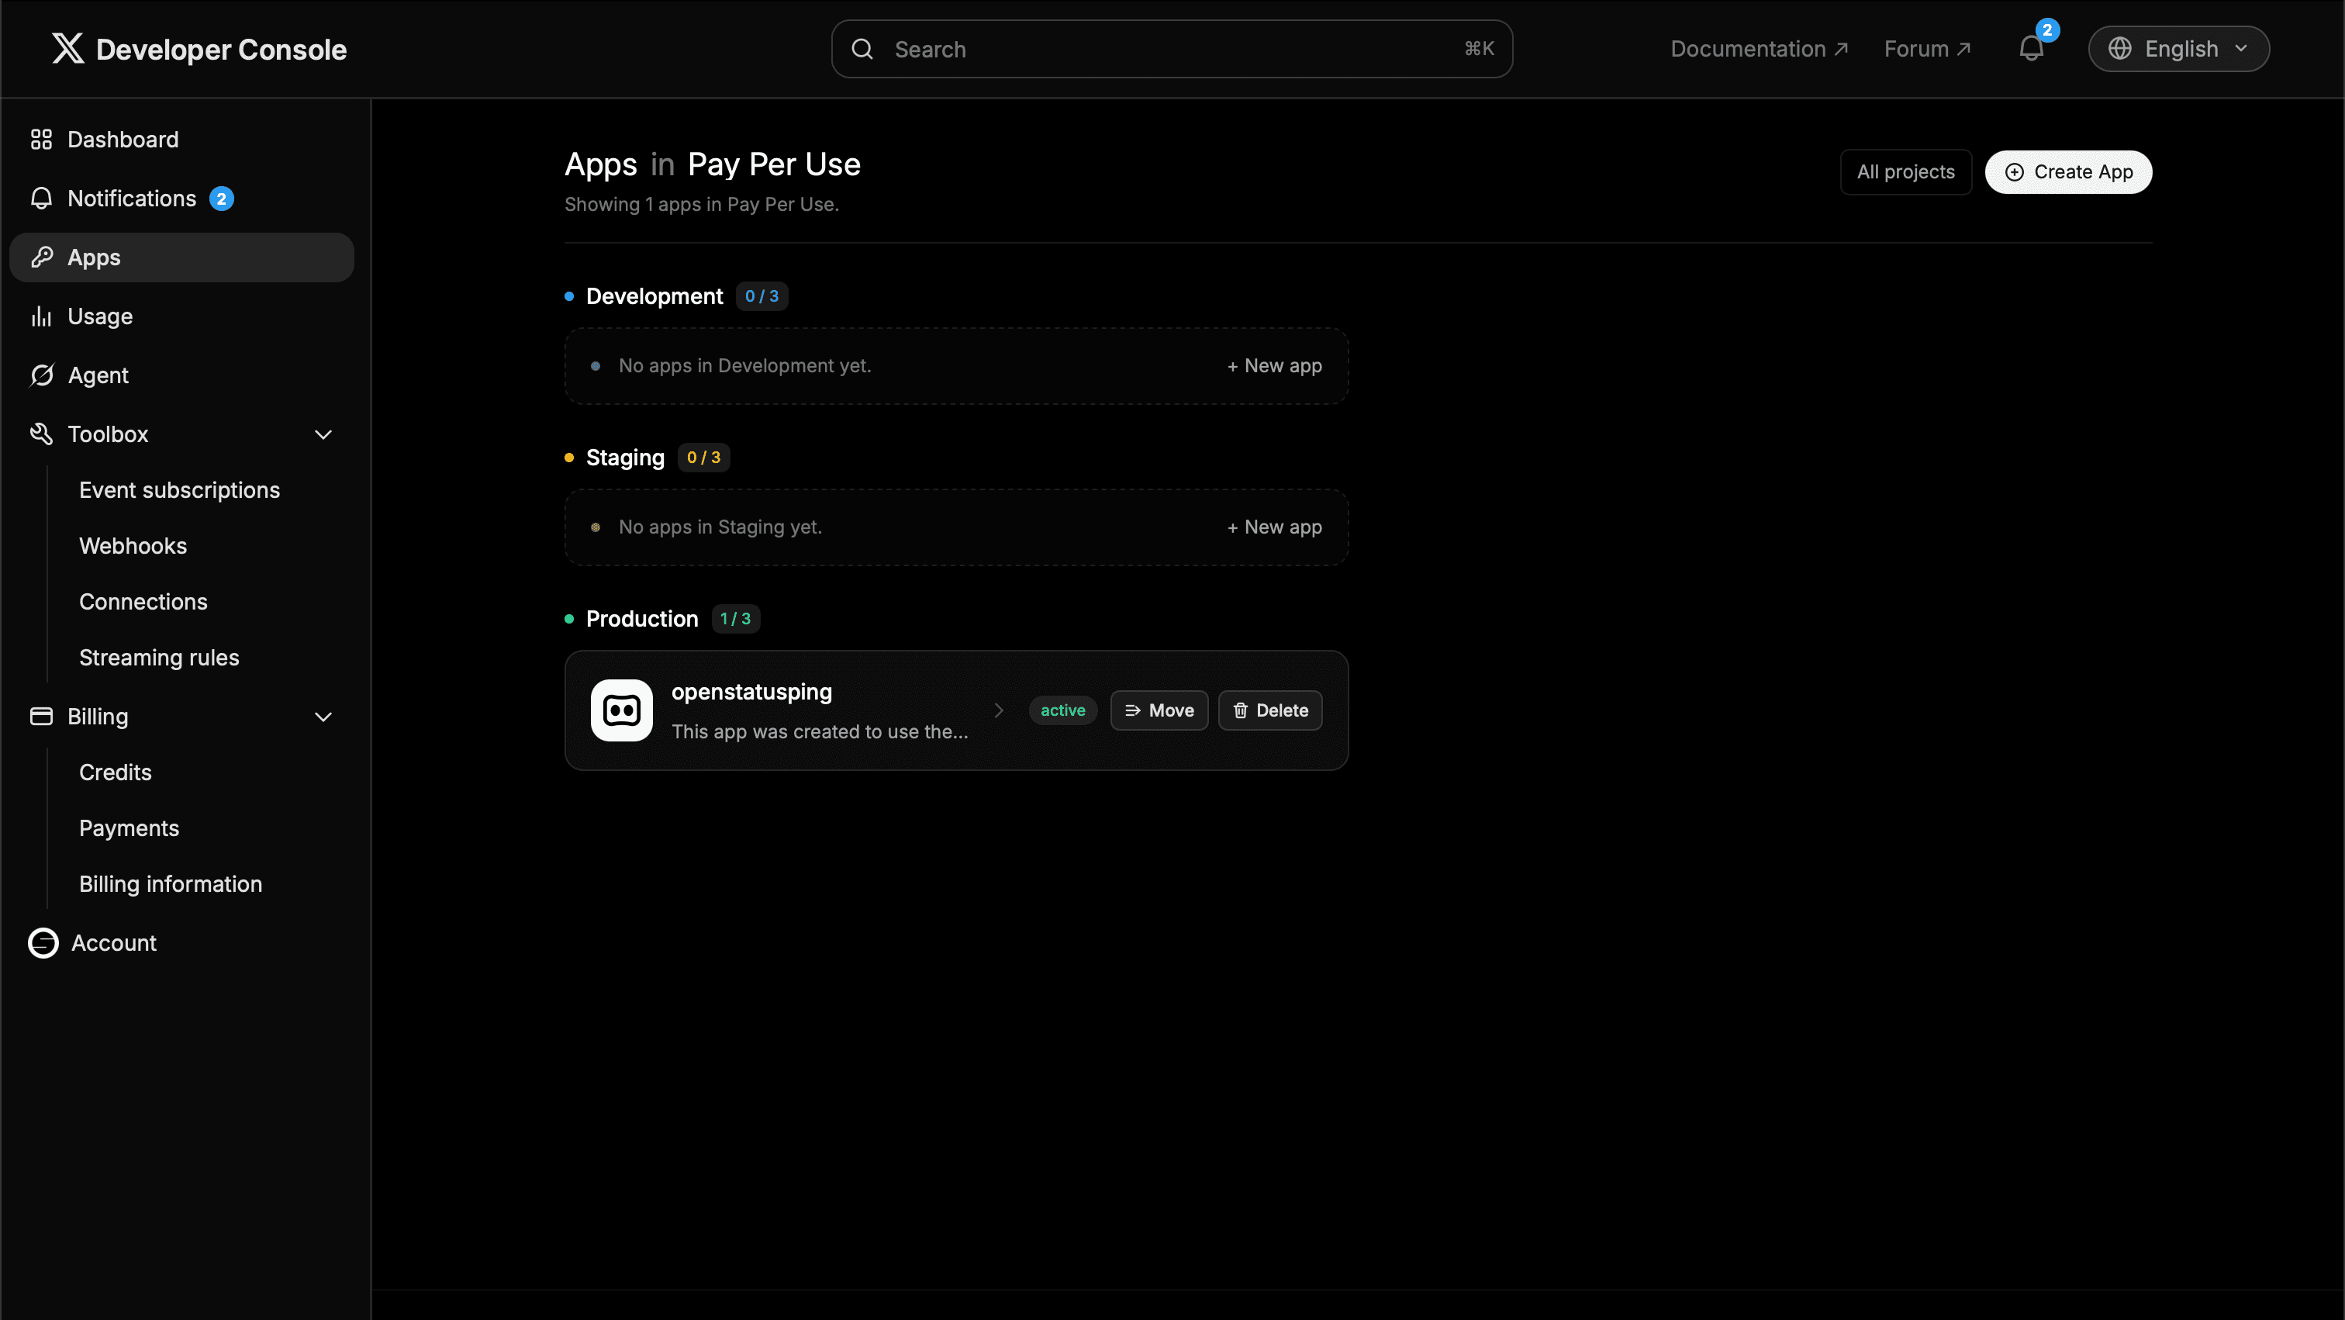This screenshot has height=1320, width=2345.
Task: Click the Production section heading
Action: (642, 619)
